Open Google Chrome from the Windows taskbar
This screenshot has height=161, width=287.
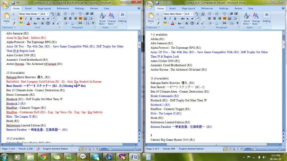tap(43, 157)
